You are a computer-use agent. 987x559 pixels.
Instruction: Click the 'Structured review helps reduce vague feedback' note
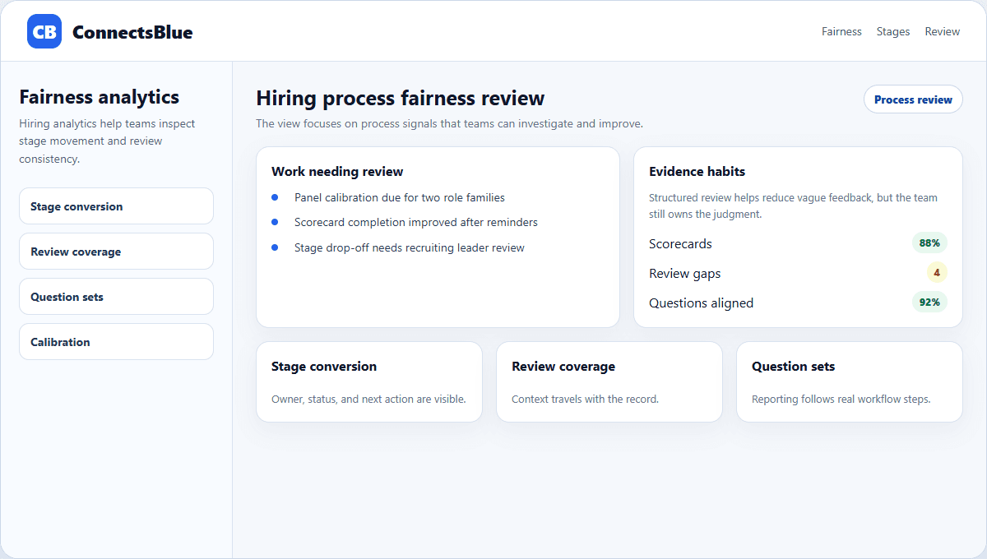click(793, 206)
